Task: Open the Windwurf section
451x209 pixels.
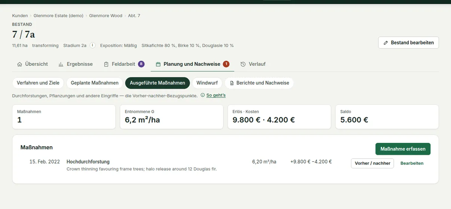Action: click(207, 83)
